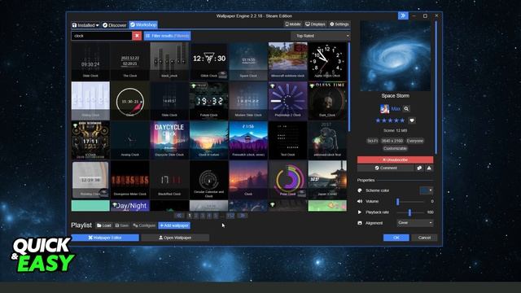
Task: Go to results page 1
Action: (x=190, y=216)
